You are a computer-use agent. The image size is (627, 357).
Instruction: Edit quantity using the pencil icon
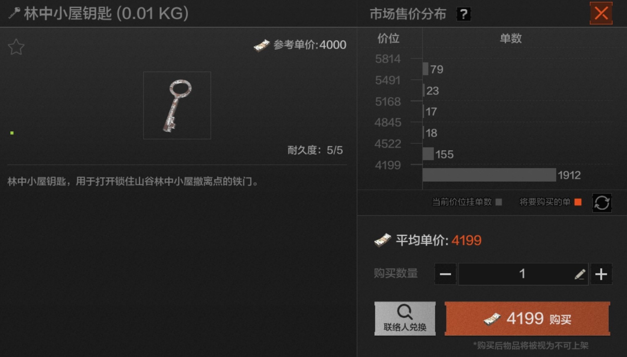click(580, 274)
